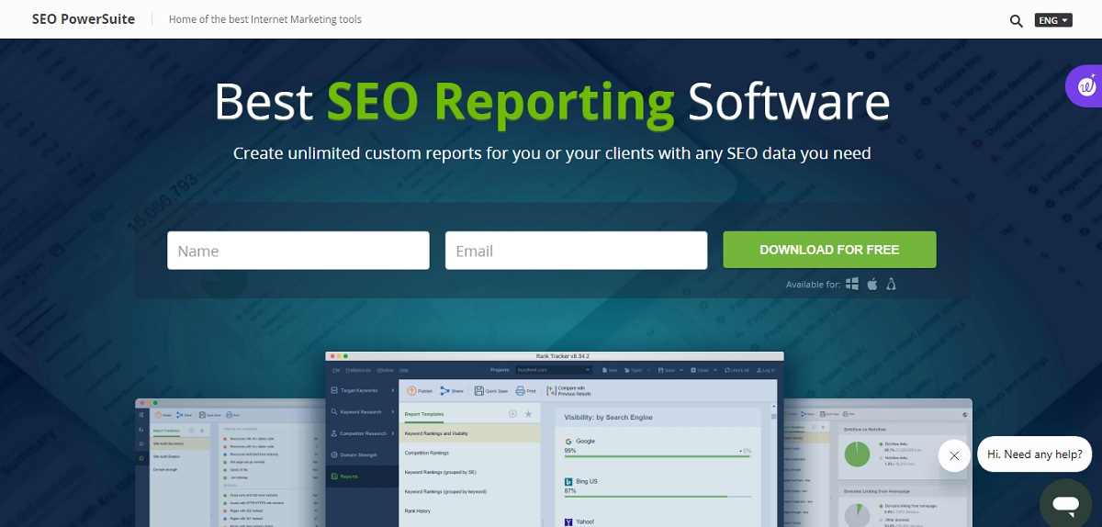Choose the Apple macOS platform icon
Viewport: 1102px width, 527px height.
pyautogui.click(x=872, y=284)
